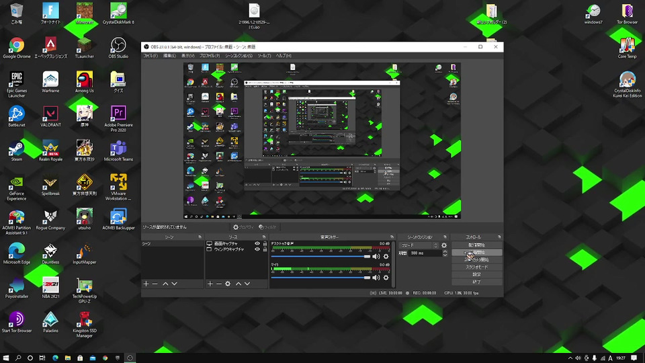Open scene transition settings gear
This screenshot has height=363, width=645.
(444, 245)
